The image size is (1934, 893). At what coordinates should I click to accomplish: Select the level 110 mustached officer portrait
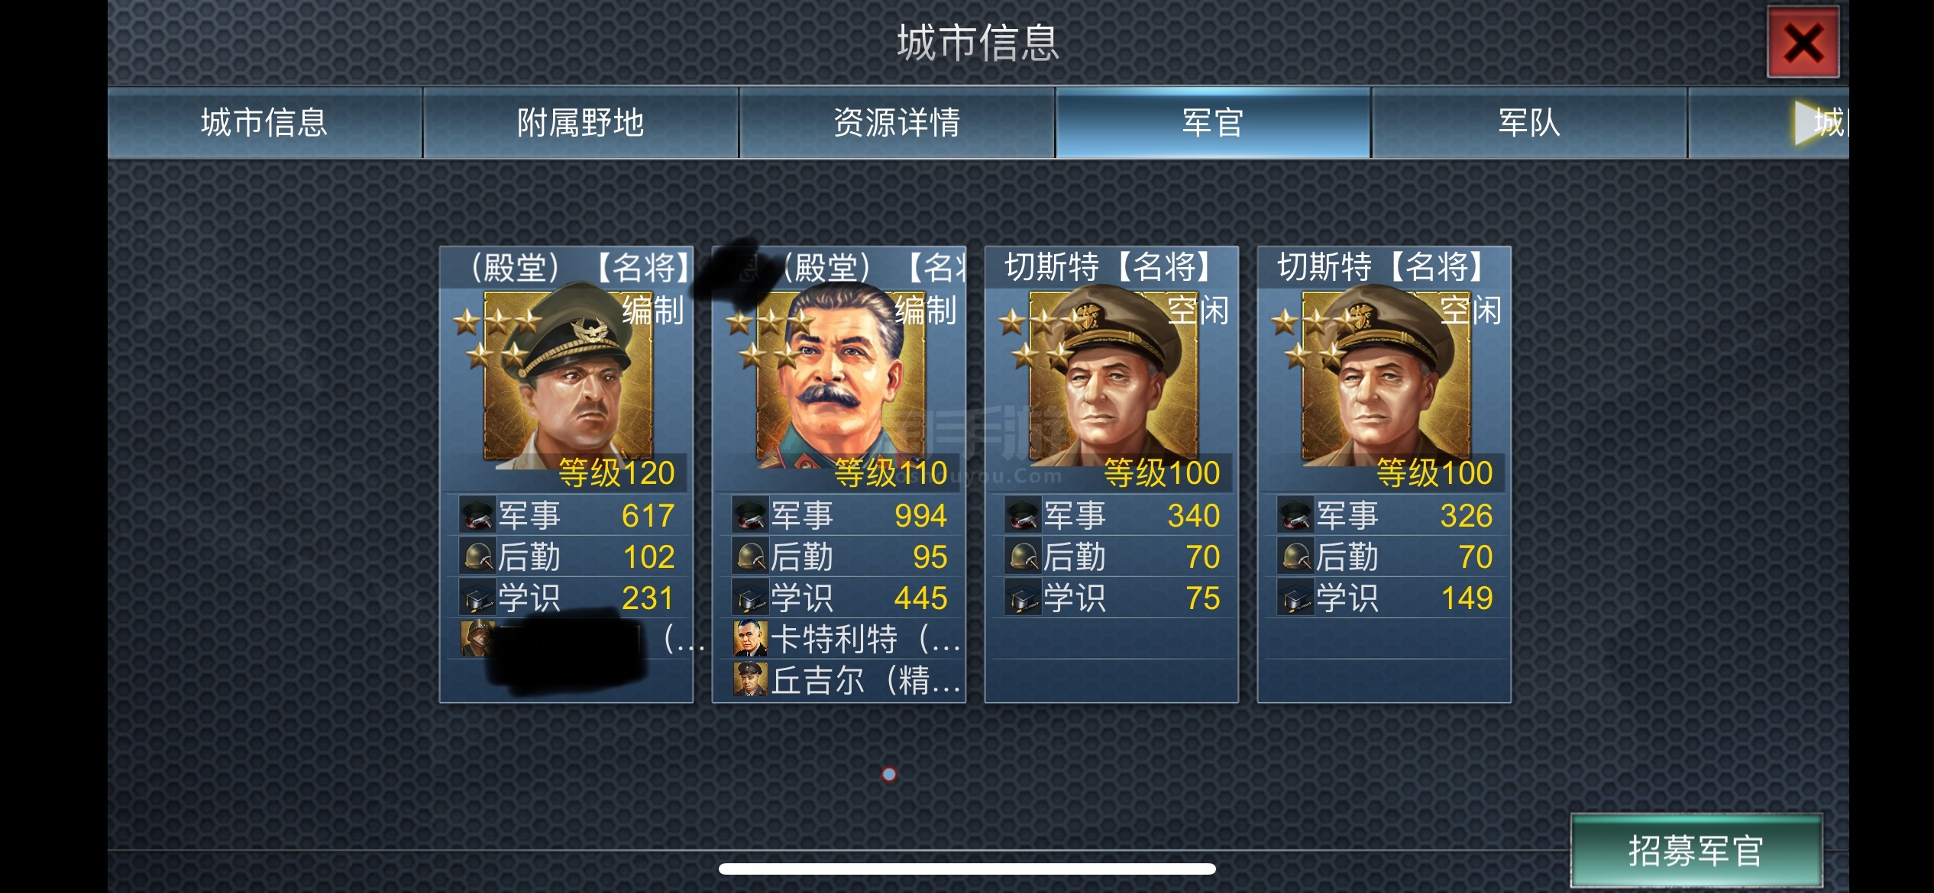coord(841,376)
